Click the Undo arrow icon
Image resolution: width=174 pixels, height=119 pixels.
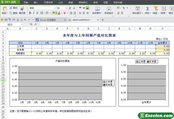coord(25,20)
